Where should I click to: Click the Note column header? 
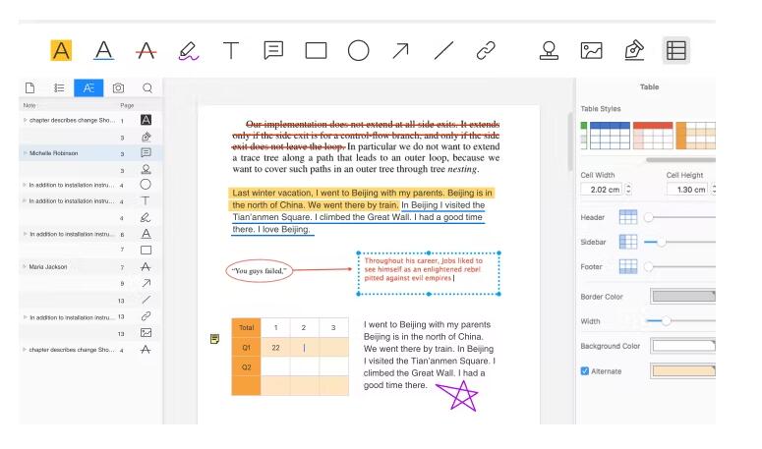pyautogui.click(x=29, y=105)
